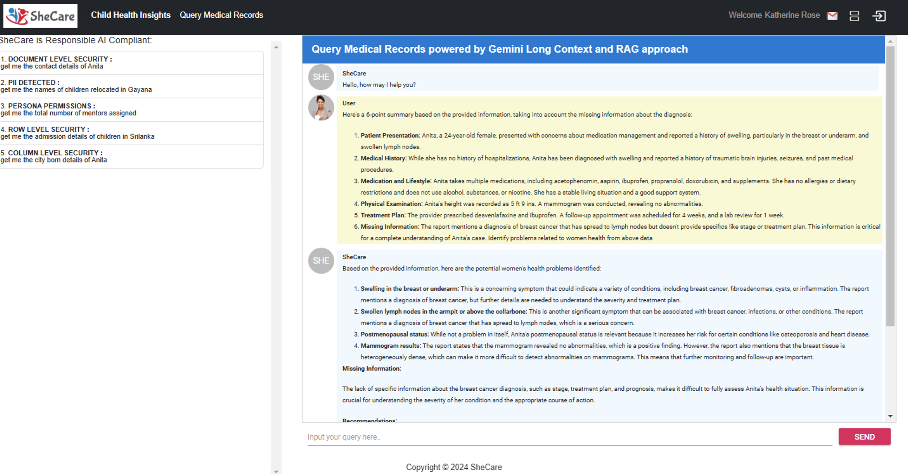Viewport: 908px width, 474px height.
Task: Click the logout arrow icon
Action: (x=879, y=16)
